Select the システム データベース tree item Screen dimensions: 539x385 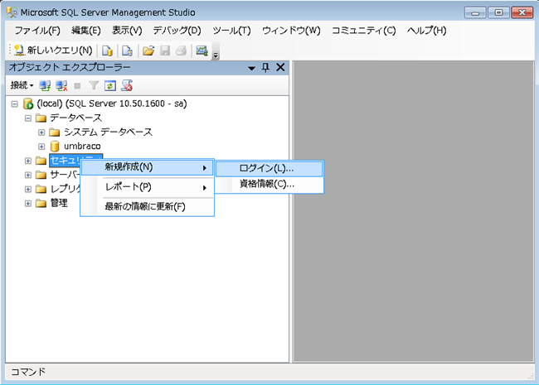pyautogui.click(x=108, y=132)
